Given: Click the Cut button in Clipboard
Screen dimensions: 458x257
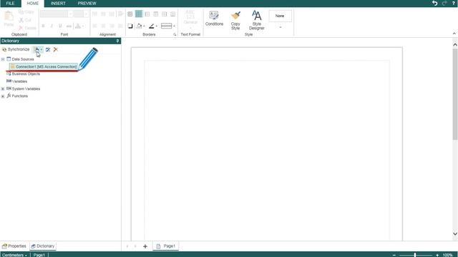Looking at the screenshot, I should tap(25, 20).
